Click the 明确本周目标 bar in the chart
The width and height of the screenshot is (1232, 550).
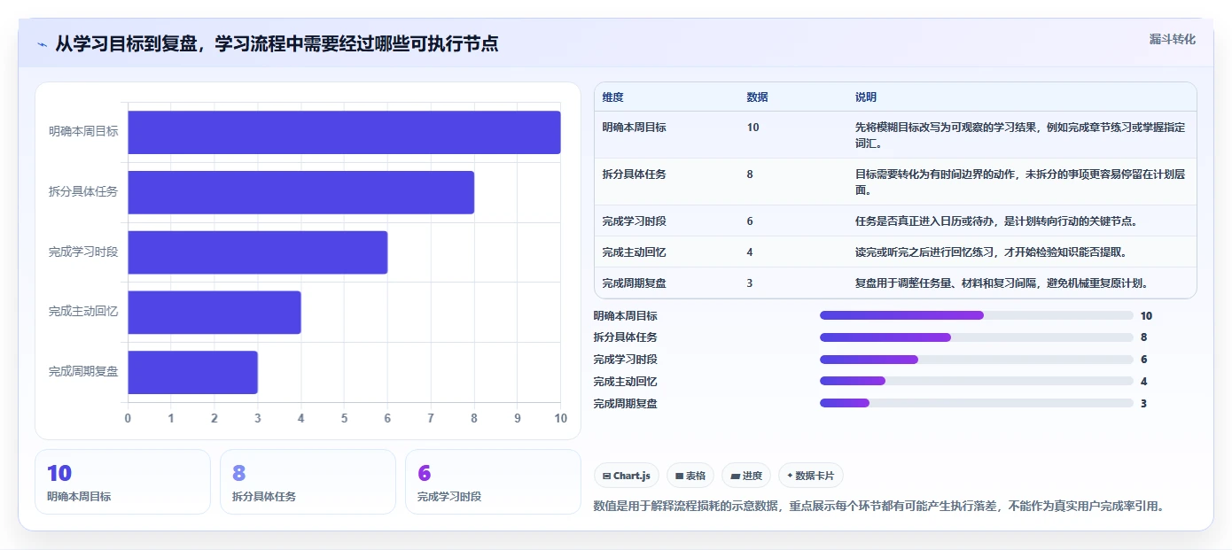coord(344,132)
